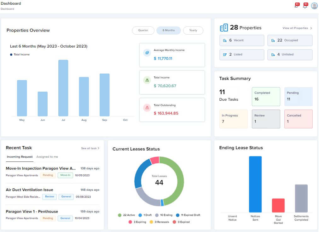Click the Listed property icon
This screenshot has height=232, width=319.
[225, 54]
